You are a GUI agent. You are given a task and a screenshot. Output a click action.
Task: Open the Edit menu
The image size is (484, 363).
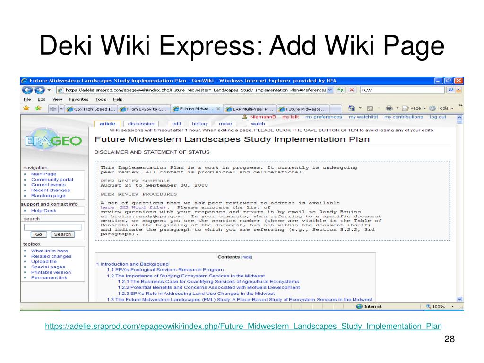click(42, 99)
